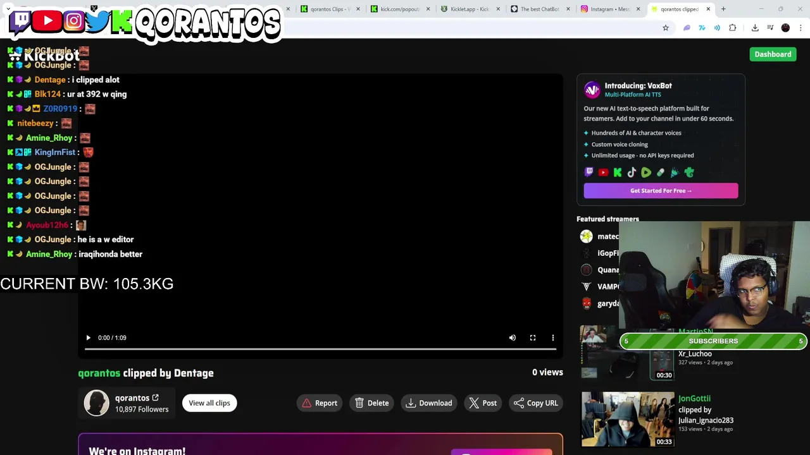810x455 pixels.
Task: Open Xr_Luchoo clip link
Action: (x=695, y=354)
